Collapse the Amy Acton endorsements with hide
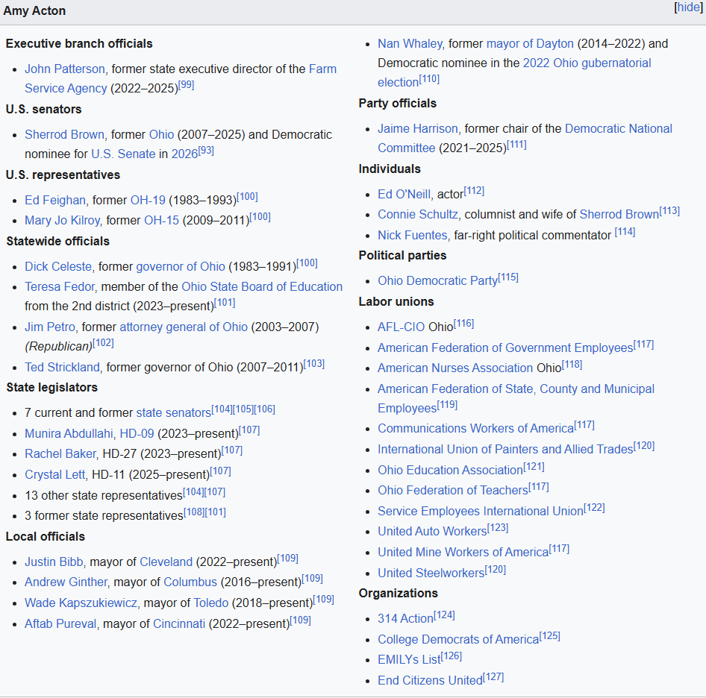 click(x=688, y=7)
